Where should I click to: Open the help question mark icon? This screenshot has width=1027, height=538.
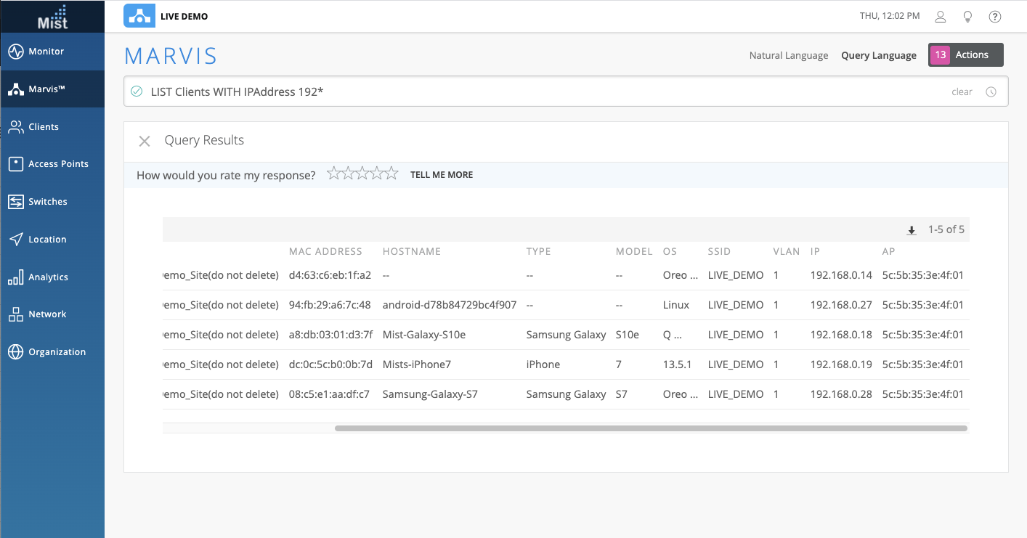coord(995,17)
